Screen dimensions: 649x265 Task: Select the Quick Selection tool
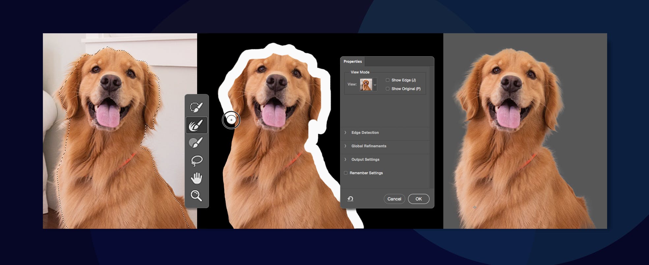(x=197, y=107)
